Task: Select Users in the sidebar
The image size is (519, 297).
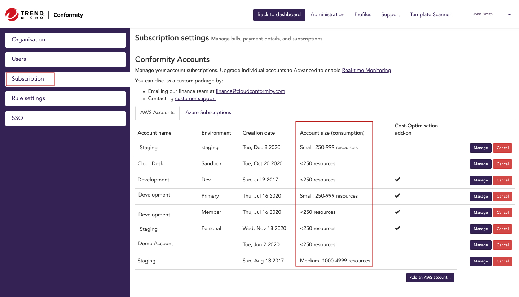Action: [65, 59]
